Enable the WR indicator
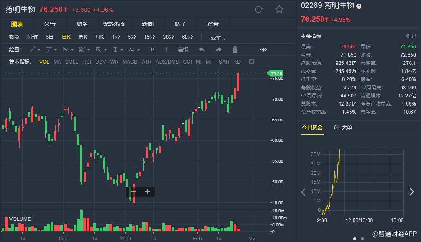The image size is (421, 242). coord(114,62)
